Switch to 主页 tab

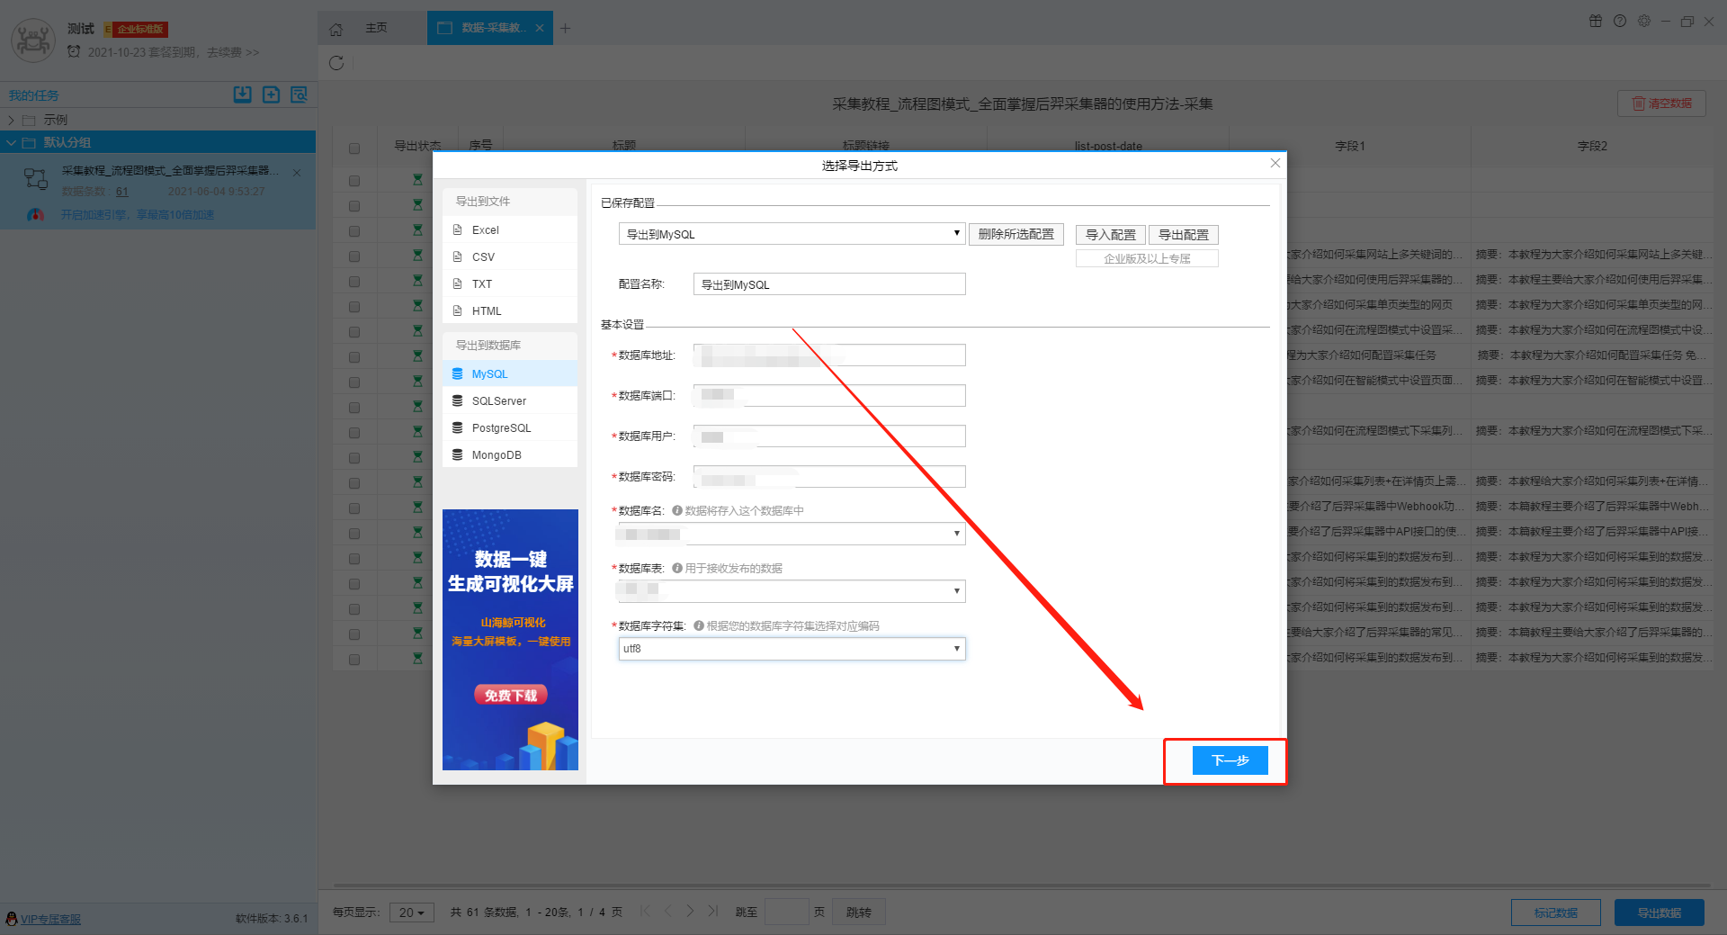[376, 28]
